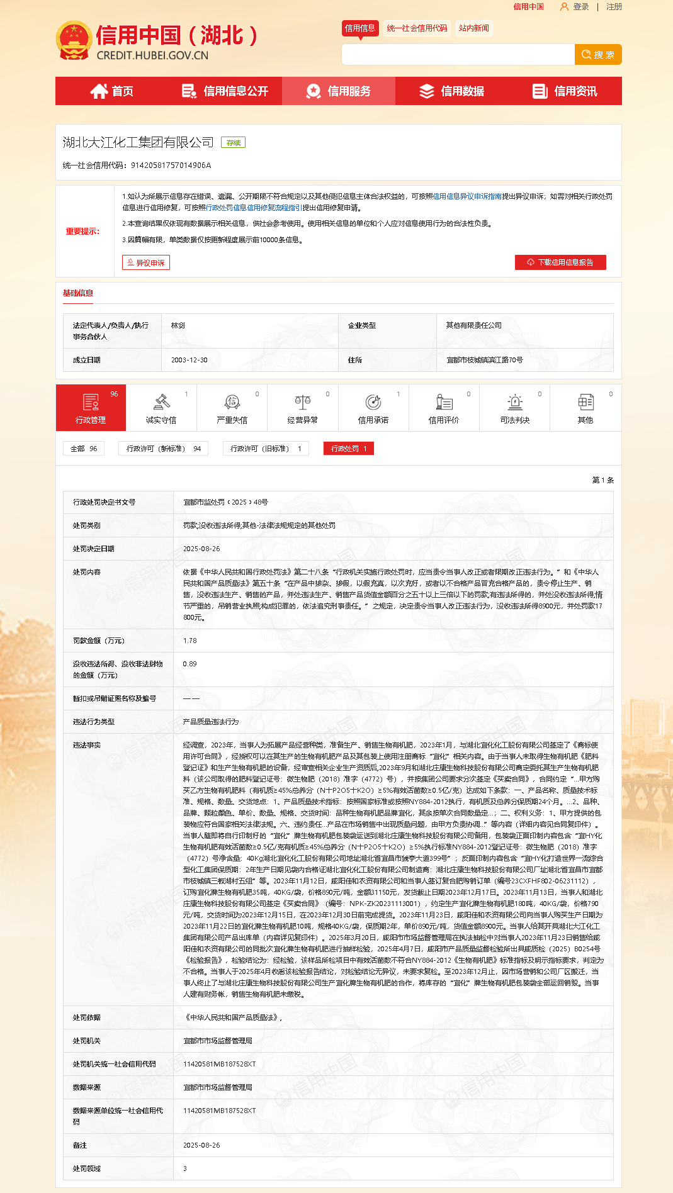Click enterprise type 其他有限责任公司
The height and width of the screenshot is (1193, 673).
point(474,325)
